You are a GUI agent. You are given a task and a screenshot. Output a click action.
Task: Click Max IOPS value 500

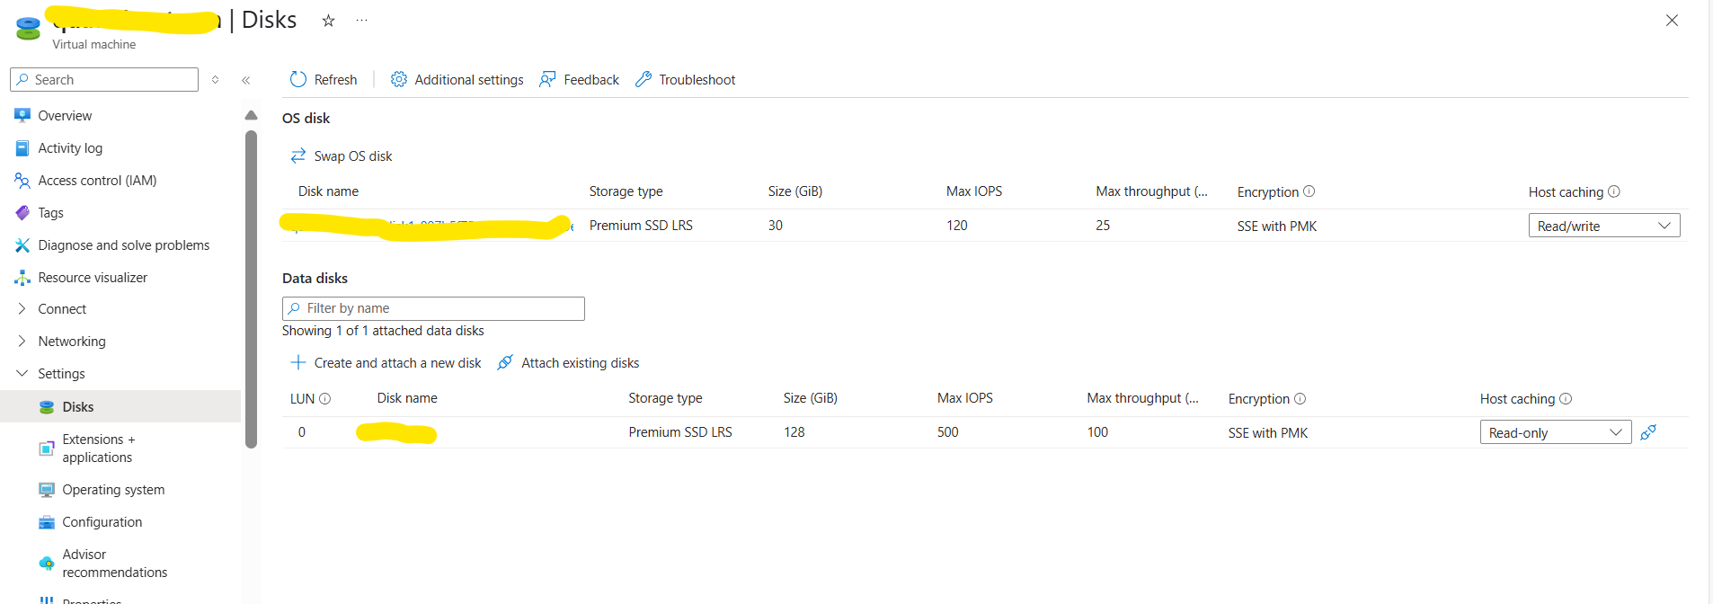click(x=947, y=432)
